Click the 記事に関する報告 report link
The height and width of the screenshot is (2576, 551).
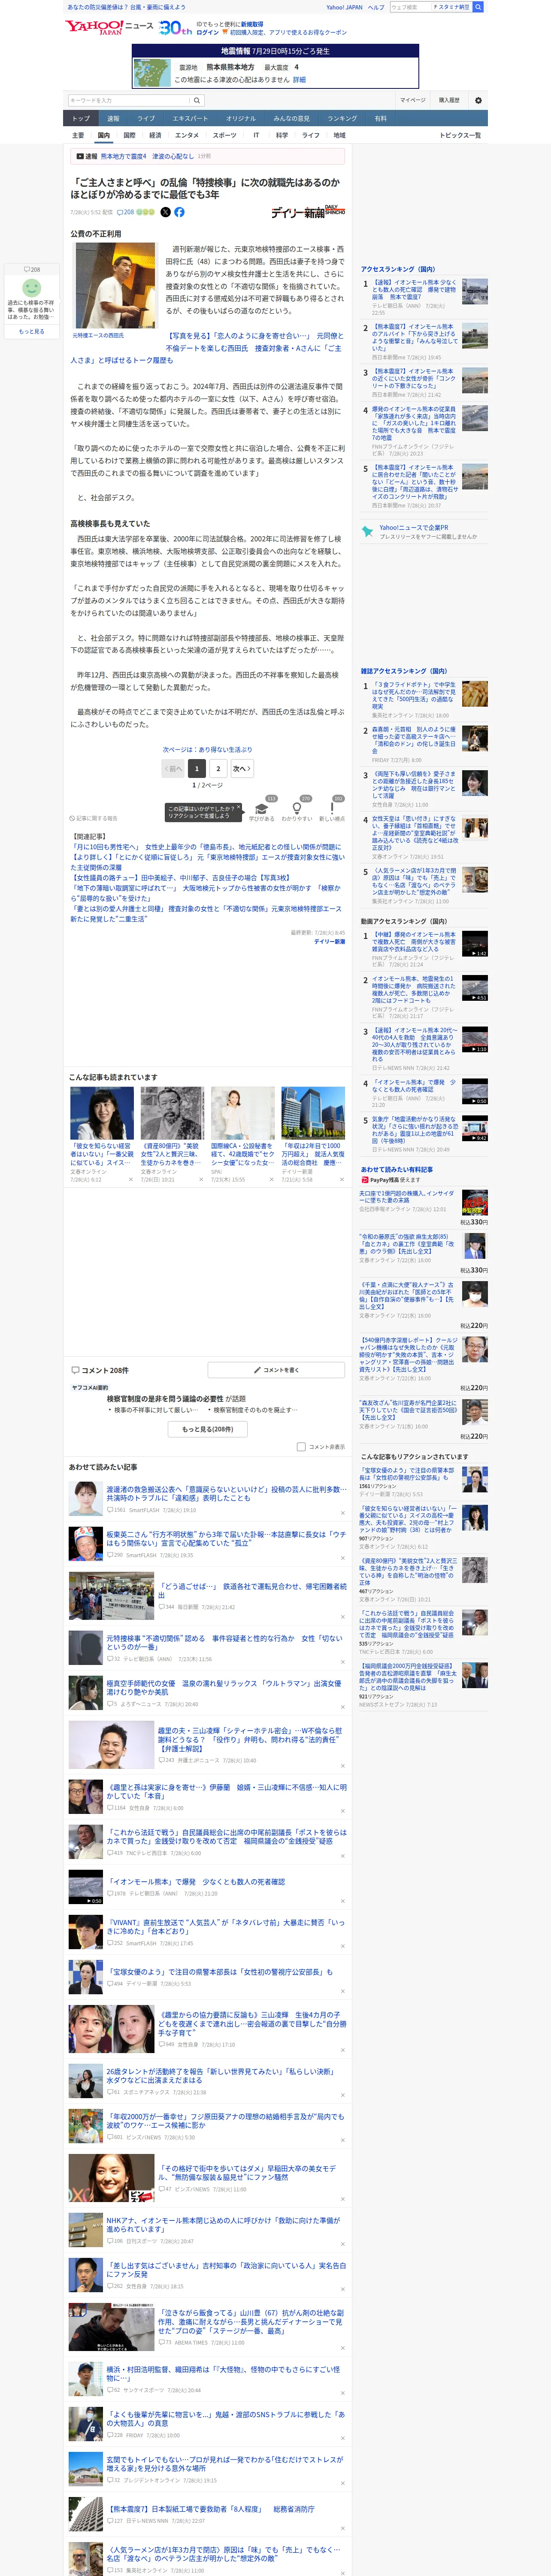[x=94, y=818]
